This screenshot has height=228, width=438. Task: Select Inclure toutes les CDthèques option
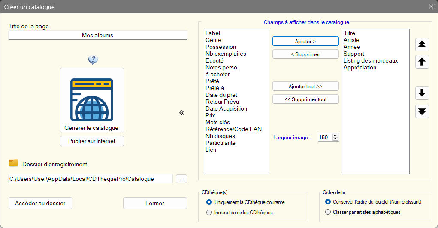coord(209,212)
